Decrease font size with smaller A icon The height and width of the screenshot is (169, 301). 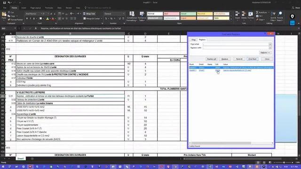pos(55,14)
